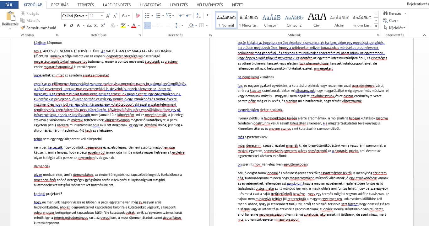Show paragraph marks with pilcrow icon

tap(208, 16)
